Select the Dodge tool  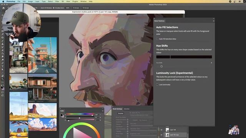pos(3,60)
